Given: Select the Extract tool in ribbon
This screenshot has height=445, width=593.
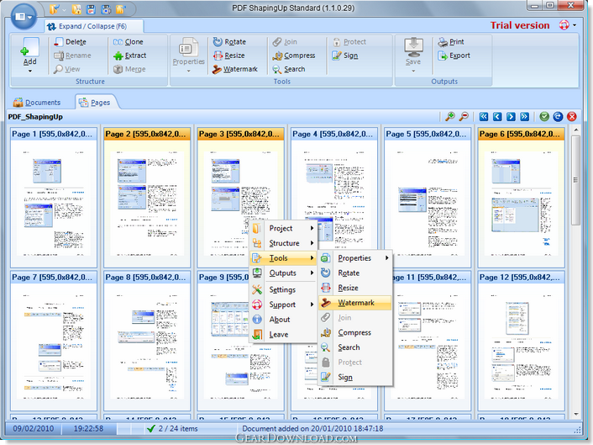Looking at the screenshot, I should coord(129,56).
